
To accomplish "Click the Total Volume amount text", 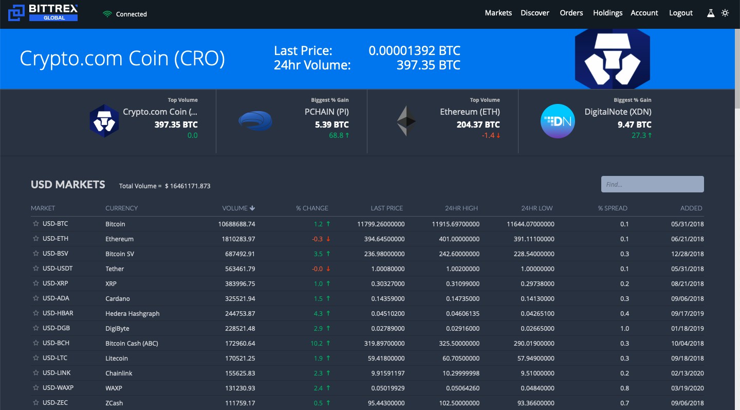I will coord(188,186).
